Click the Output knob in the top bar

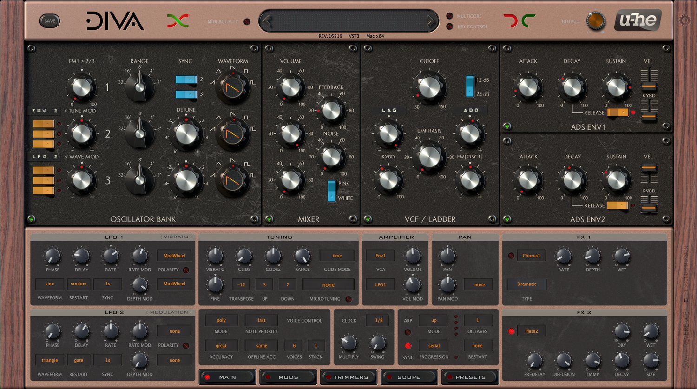595,21
